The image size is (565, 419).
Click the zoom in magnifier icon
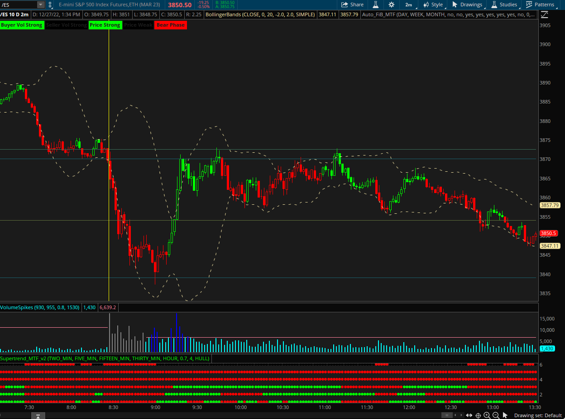(487, 415)
